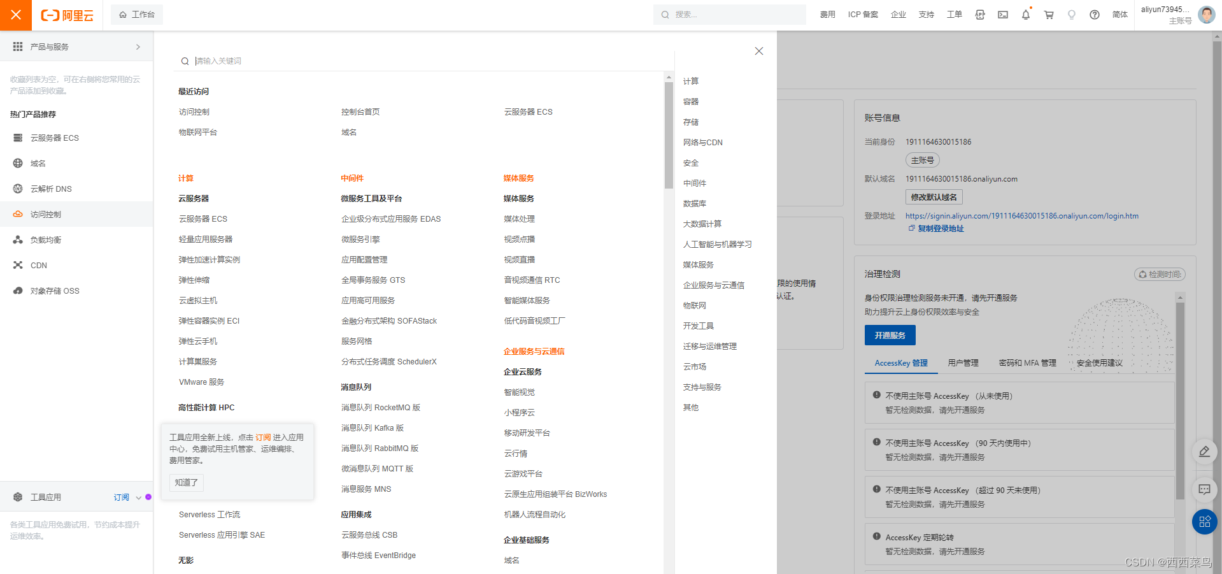Jump to 迁移与运维管理 category

[x=710, y=347]
